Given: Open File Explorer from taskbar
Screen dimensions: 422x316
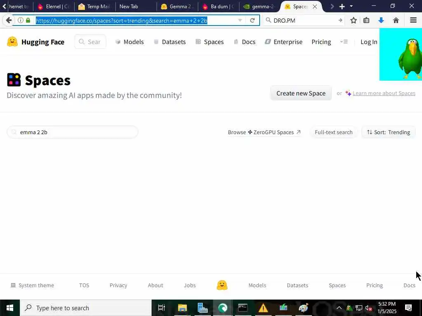Looking at the screenshot, I should [x=182, y=308].
